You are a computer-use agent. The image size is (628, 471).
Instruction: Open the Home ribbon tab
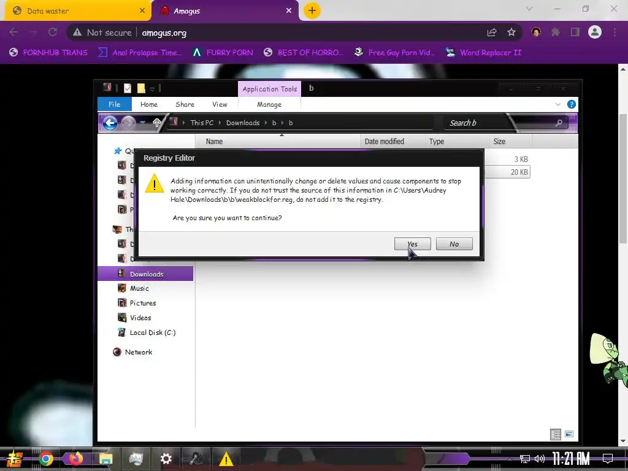click(149, 104)
